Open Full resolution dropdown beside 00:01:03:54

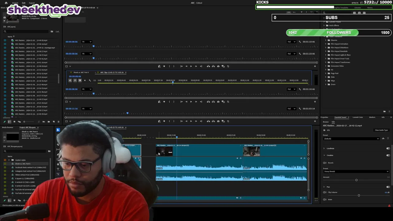coord(291,109)
